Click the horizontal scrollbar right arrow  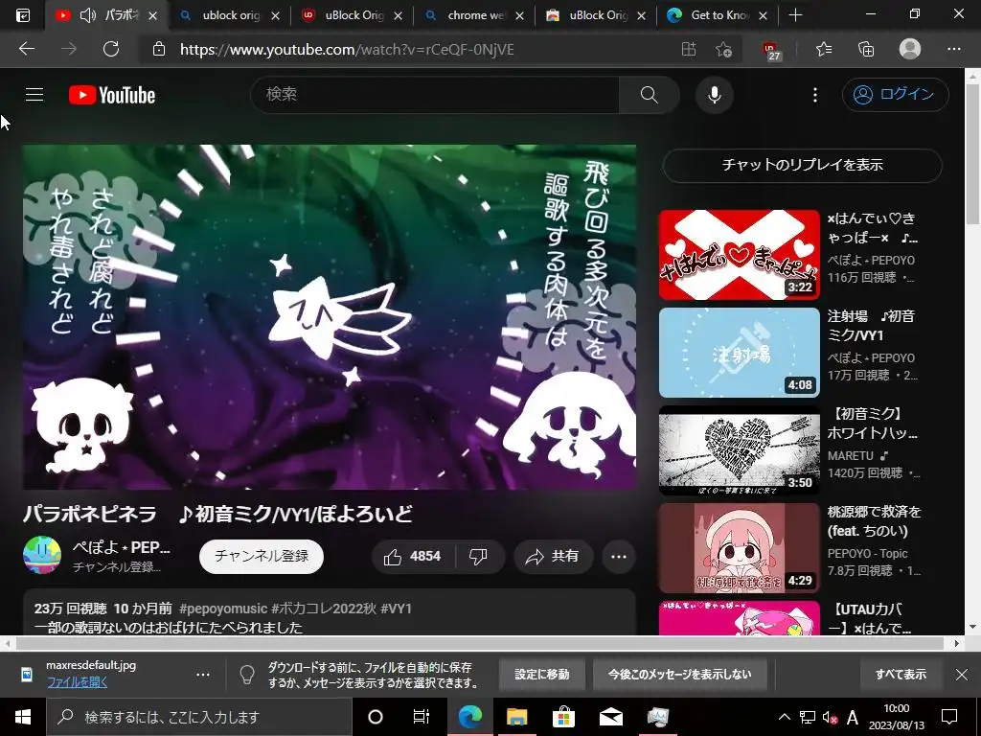(x=957, y=643)
